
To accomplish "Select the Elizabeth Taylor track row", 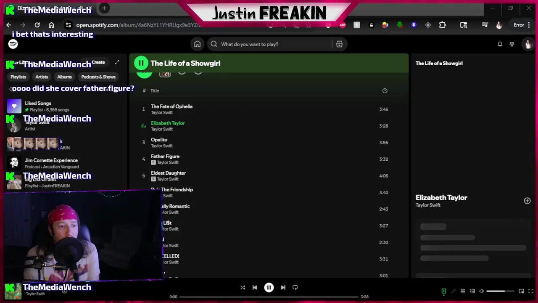I will 269,126.
